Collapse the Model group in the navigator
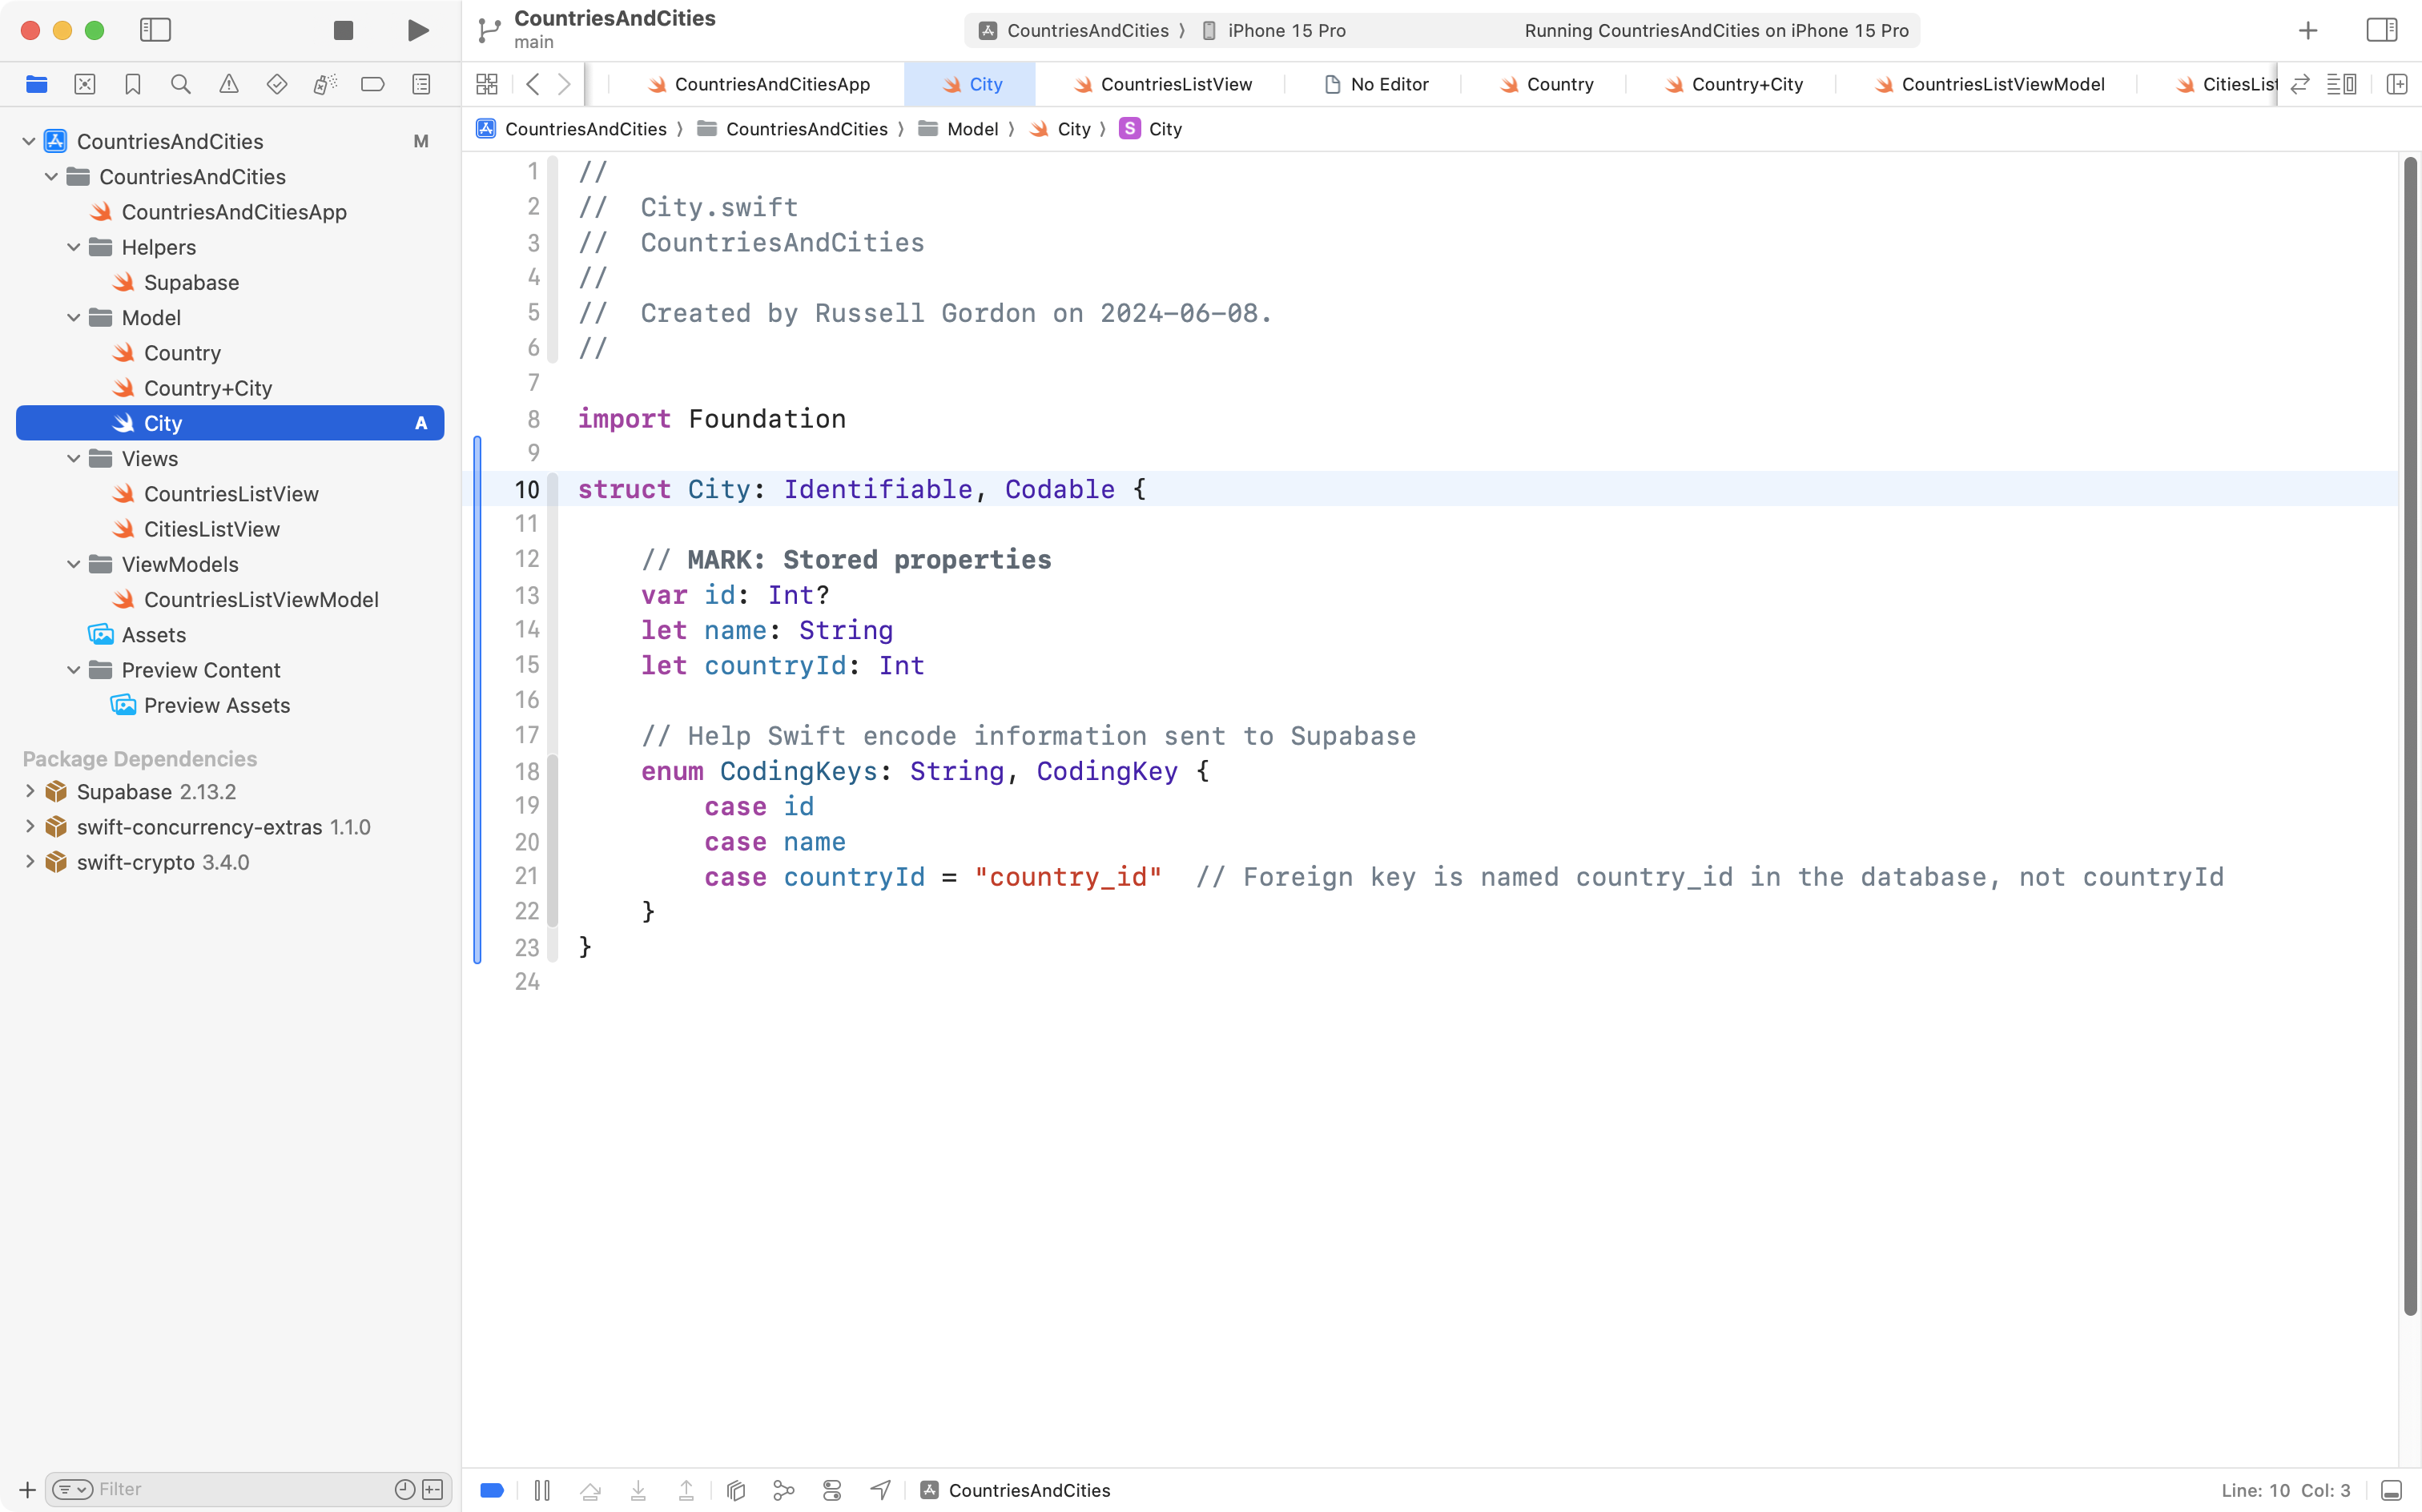 click(x=73, y=317)
